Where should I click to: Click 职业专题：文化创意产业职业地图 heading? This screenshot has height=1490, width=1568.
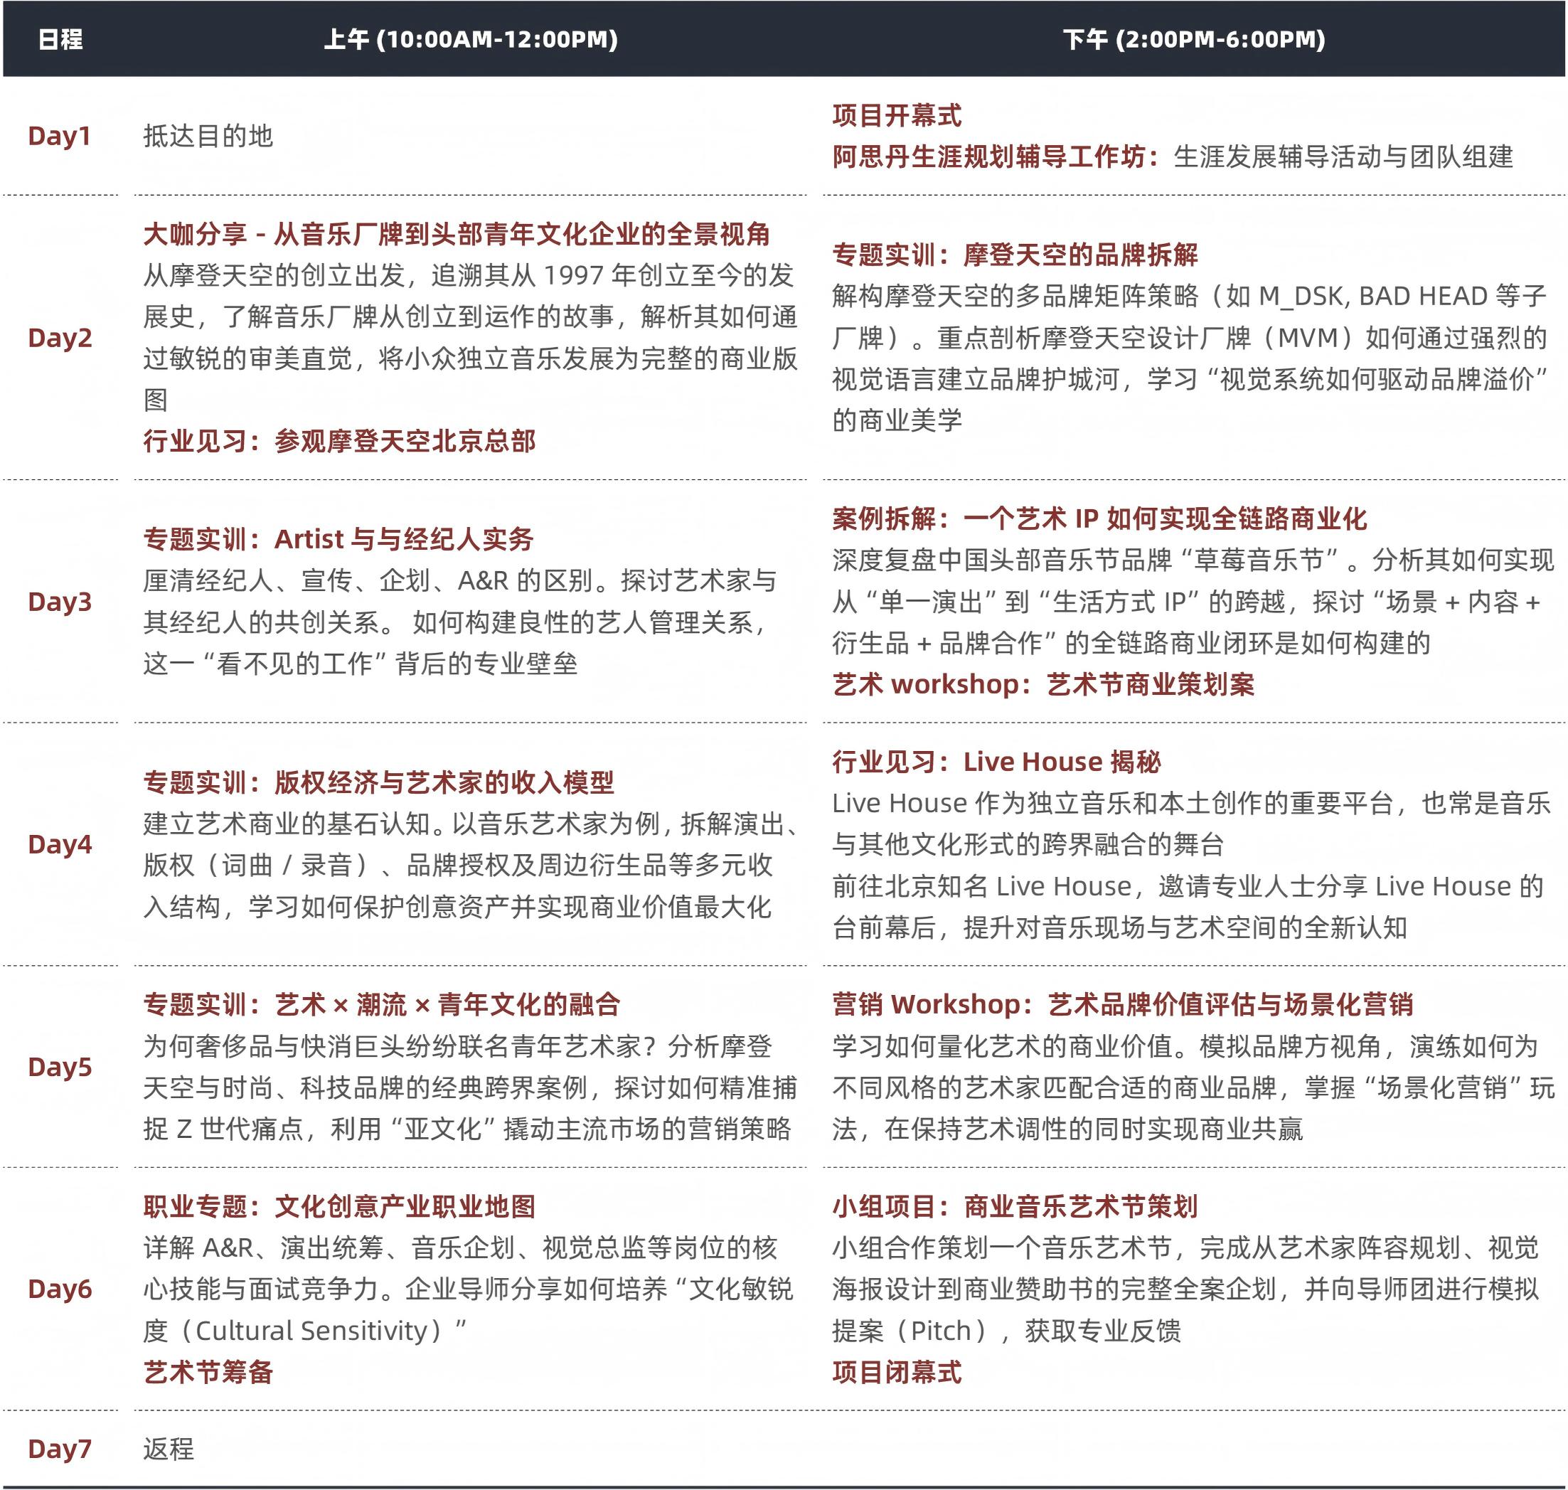pyautogui.click(x=339, y=1206)
